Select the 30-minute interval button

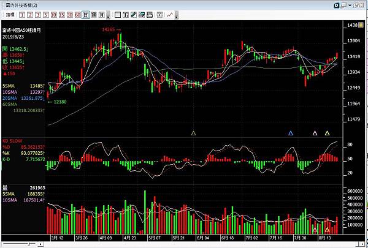(x=70, y=15)
